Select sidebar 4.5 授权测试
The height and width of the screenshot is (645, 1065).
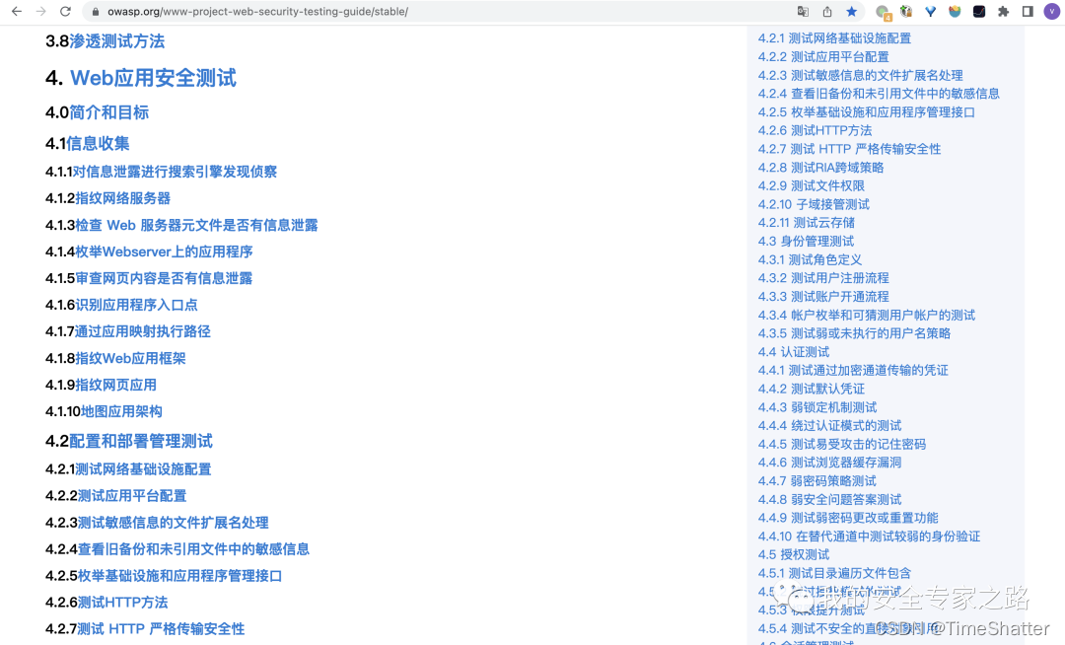tap(794, 554)
